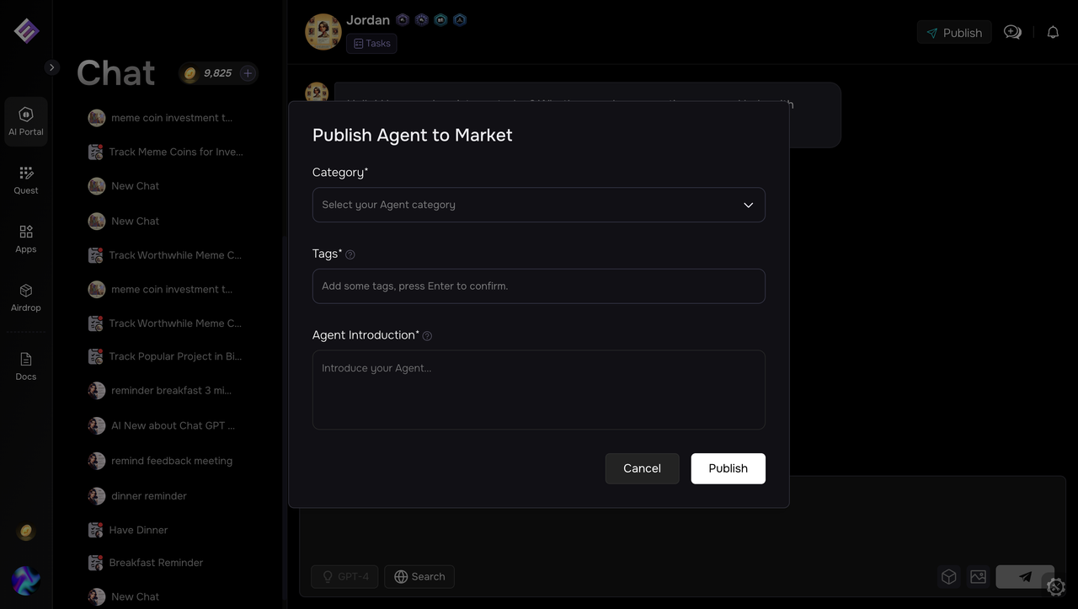
Task: Cancel the Publish Agent dialog
Action: [642, 468]
